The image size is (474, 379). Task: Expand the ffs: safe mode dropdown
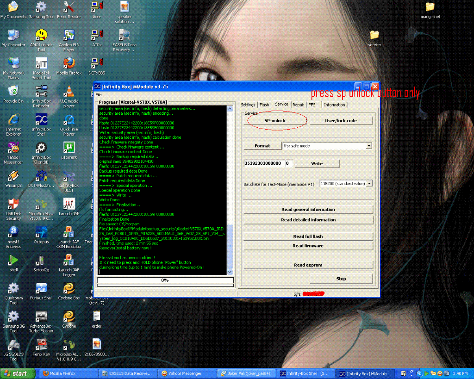[x=369, y=146]
